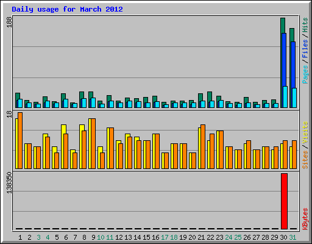Click green weekend day label "25"

coord(238,237)
